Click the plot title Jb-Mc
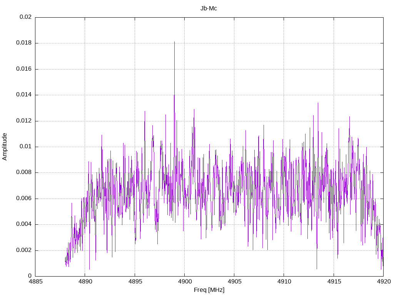394x295 pixels. [x=209, y=8]
